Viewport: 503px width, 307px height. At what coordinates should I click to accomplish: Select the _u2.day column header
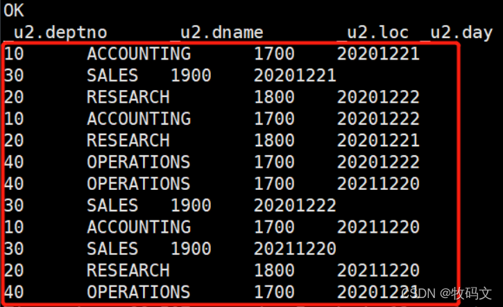coord(457,33)
